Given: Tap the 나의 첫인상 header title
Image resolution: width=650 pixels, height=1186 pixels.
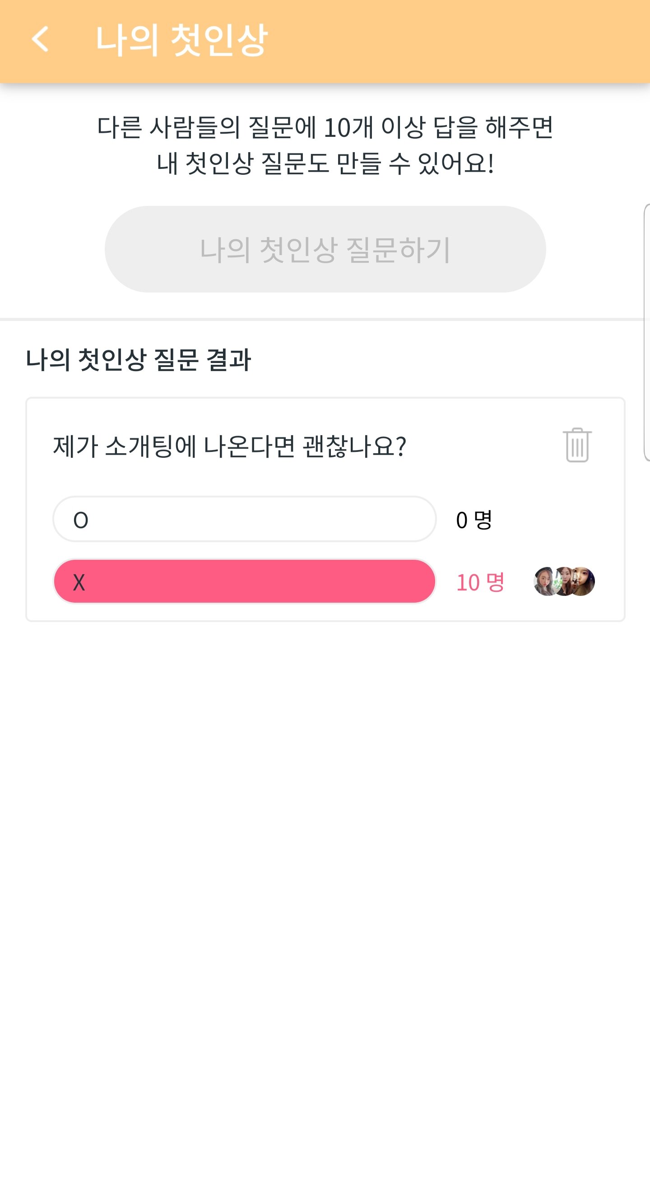Looking at the screenshot, I should 181,41.
